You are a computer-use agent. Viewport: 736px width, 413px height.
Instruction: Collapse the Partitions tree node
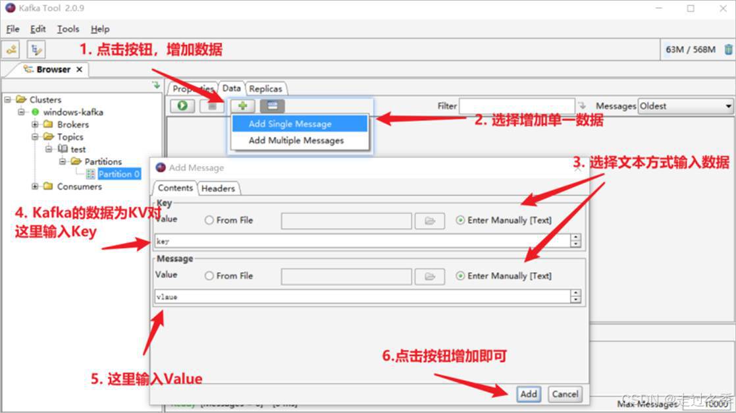tap(62, 161)
